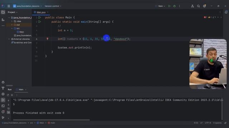This screenshot has height=128, width=229.
Task: Collapse the src folder
Action: [x=12, y=28]
